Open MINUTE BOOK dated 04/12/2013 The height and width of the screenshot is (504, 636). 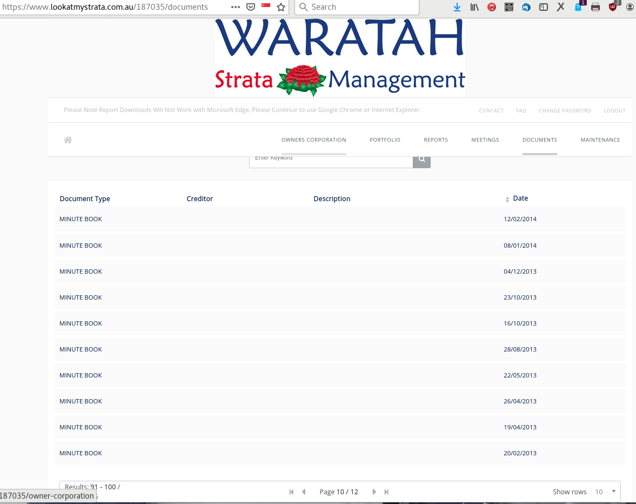tap(81, 271)
